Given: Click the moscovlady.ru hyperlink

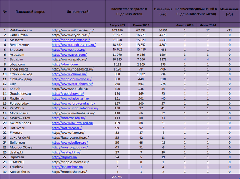Looking at the screenshot, I should click(x=69, y=118).
